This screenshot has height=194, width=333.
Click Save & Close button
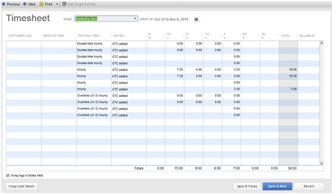247,186
